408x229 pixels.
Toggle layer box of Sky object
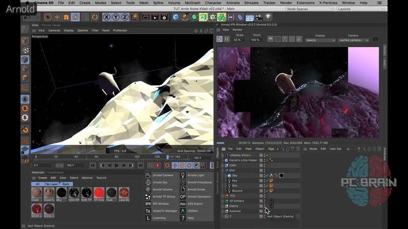(261, 176)
